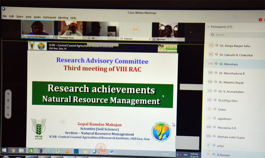265x158 pixels.
Task: Select R Ramesh avatar tile in video strip
Action: click(x=135, y=31)
